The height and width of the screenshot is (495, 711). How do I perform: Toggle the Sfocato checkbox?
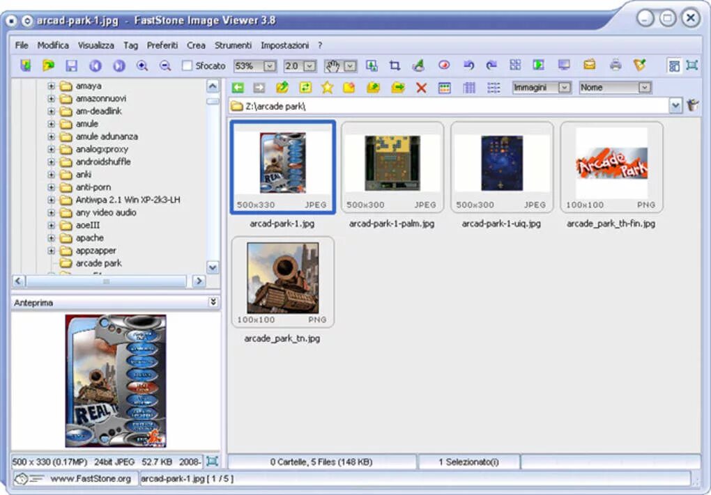(x=187, y=65)
